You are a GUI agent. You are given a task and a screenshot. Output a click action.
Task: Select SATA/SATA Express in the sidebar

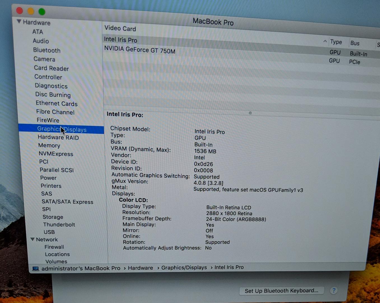67,202
